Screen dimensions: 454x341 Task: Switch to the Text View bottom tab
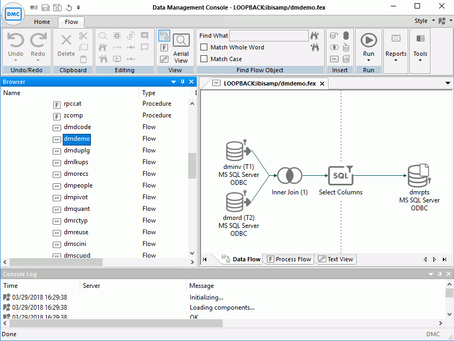click(x=335, y=259)
